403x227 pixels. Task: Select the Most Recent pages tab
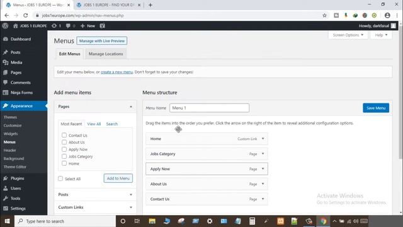point(71,124)
